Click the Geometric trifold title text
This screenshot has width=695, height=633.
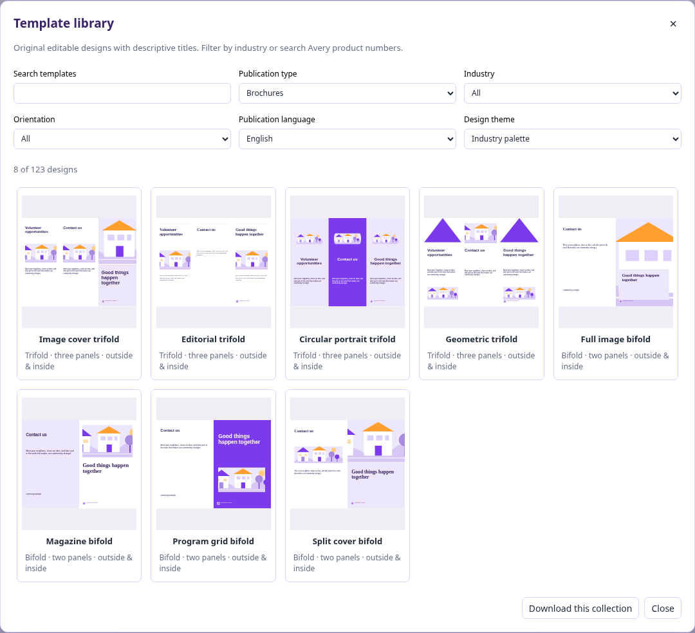(481, 339)
